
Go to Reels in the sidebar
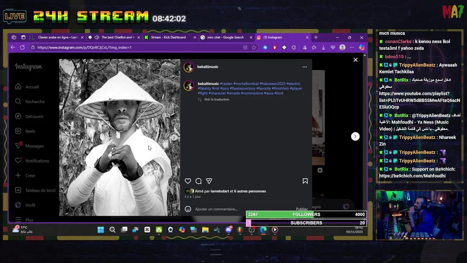[25, 131]
